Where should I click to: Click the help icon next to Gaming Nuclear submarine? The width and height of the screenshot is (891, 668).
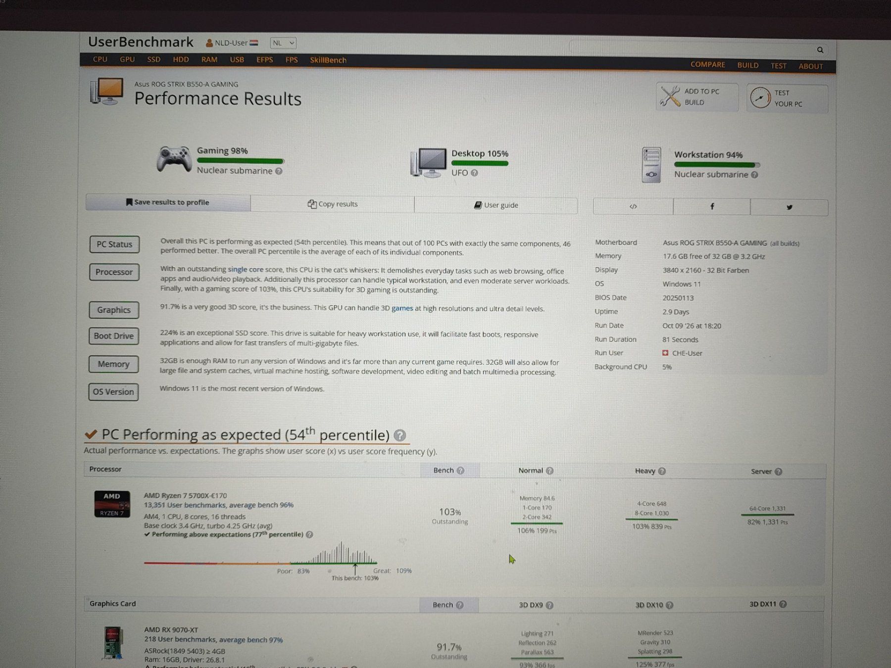[279, 171]
